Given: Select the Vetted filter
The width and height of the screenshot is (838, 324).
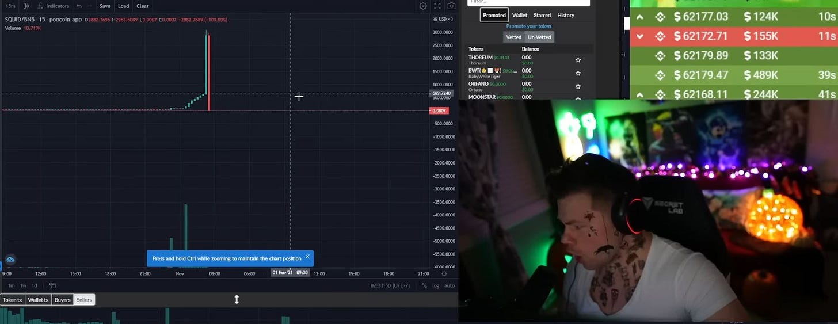Looking at the screenshot, I should coord(513,37).
